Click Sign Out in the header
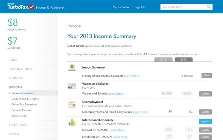The width and height of the screenshot is (223, 140). (140, 7)
